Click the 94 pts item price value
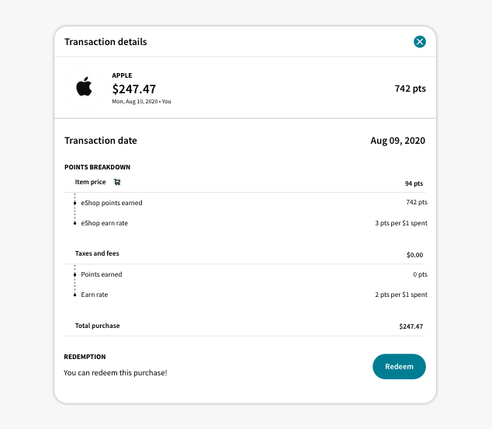Viewport: 492px width, 429px height. point(414,183)
